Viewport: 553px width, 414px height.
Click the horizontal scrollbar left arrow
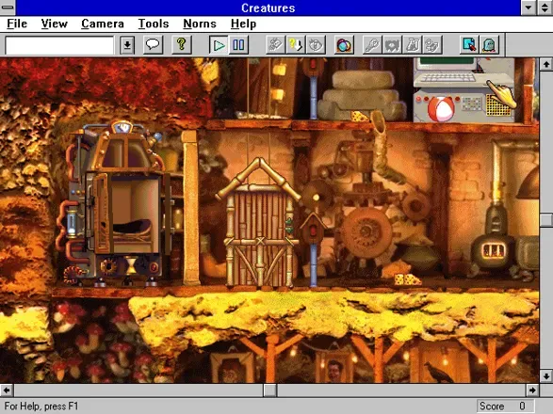pos(7,390)
